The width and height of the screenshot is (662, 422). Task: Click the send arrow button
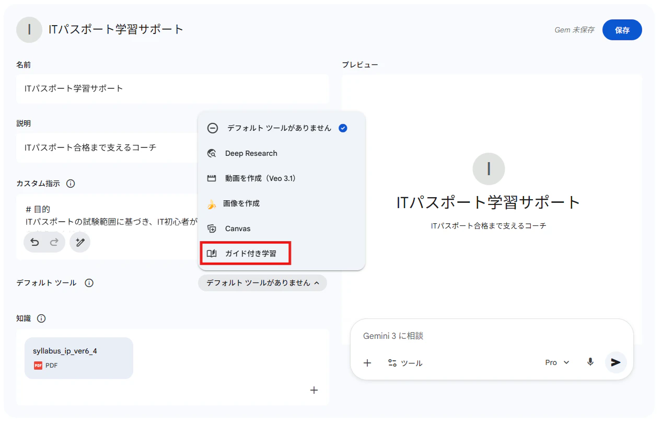point(616,362)
